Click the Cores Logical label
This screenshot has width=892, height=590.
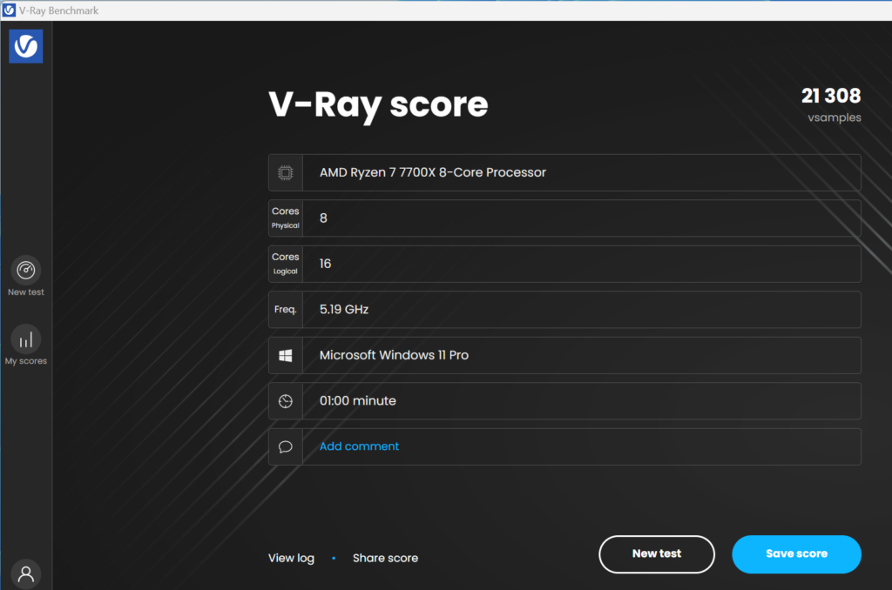point(286,264)
